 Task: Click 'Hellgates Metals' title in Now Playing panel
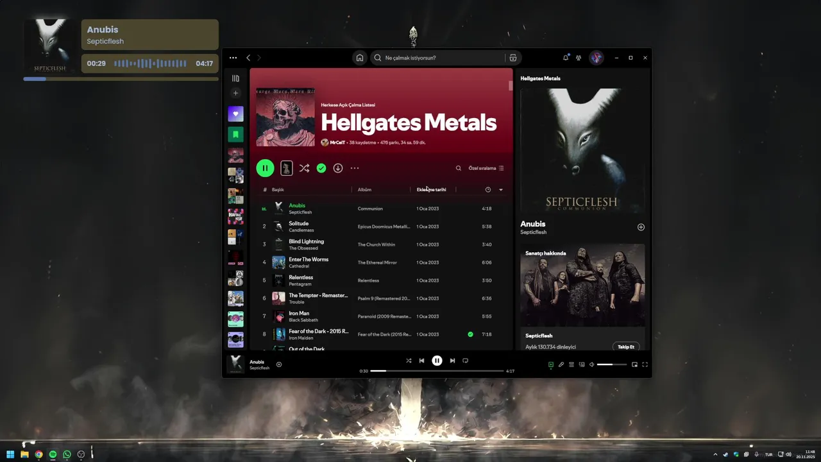(540, 78)
